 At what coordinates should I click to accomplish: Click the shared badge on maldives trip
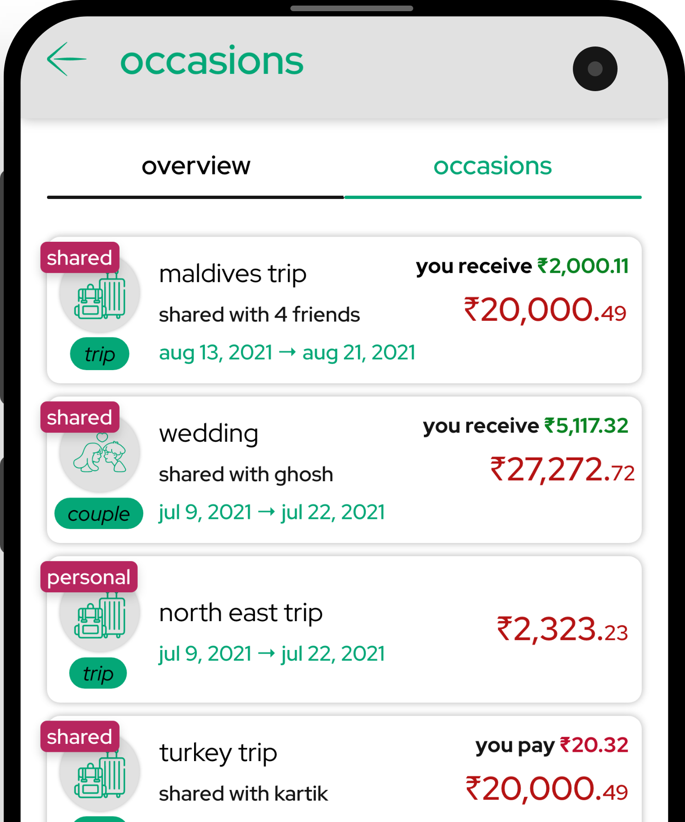click(80, 258)
